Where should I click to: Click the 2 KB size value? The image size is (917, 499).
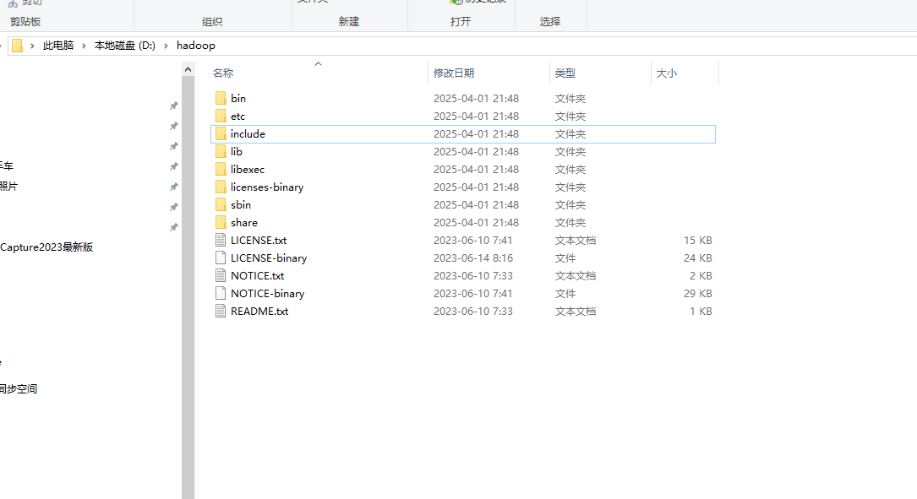tap(701, 275)
